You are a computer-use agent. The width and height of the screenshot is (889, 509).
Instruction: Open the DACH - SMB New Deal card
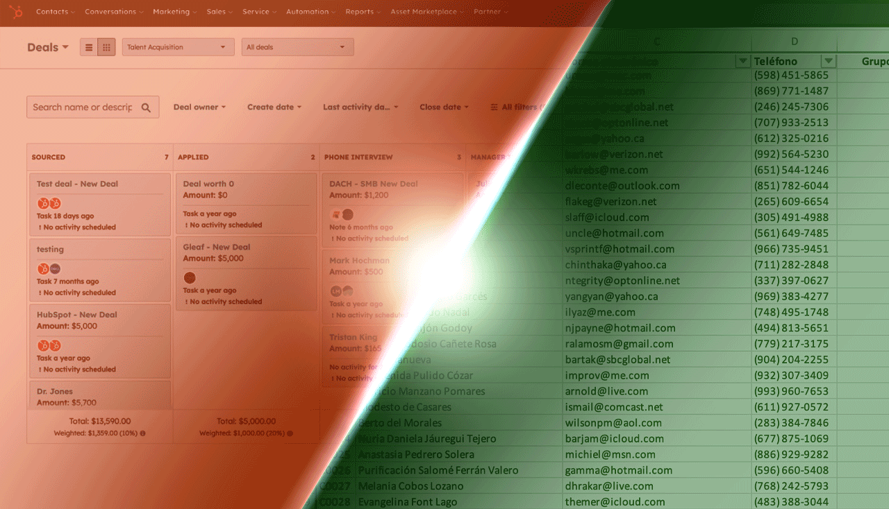coord(392,210)
